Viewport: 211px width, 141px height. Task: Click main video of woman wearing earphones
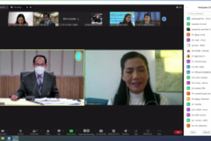pyautogui.click(x=134, y=78)
